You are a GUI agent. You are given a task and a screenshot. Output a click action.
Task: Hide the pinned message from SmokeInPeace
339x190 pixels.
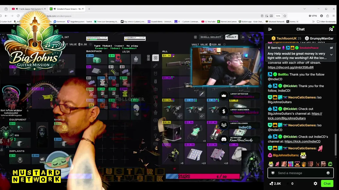pos(331,48)
